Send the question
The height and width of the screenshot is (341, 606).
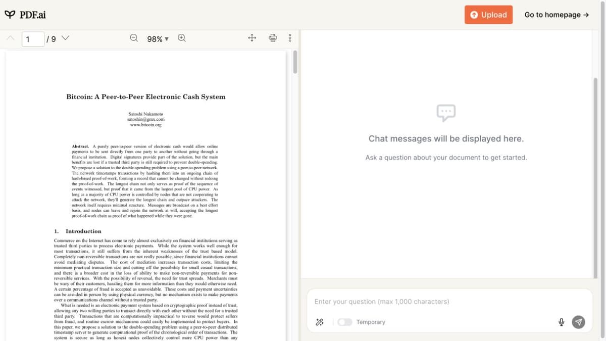tap(579, 322)
